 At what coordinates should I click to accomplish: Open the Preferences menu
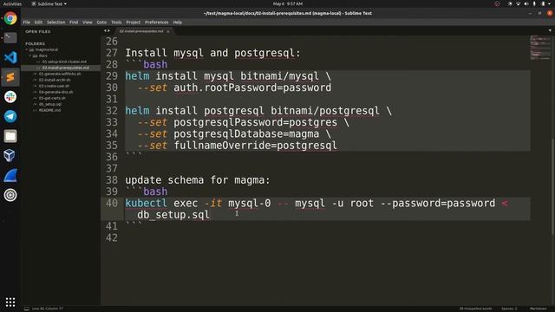[156, 23]
